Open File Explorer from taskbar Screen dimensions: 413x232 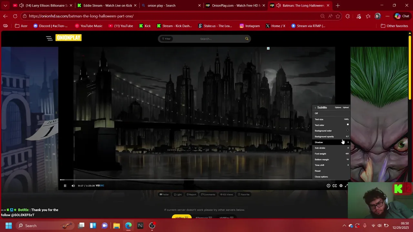point(116,226)
